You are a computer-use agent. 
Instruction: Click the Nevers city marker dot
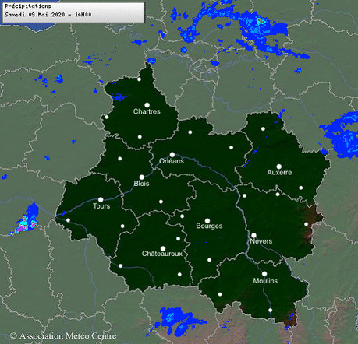[x=253, y=235]
